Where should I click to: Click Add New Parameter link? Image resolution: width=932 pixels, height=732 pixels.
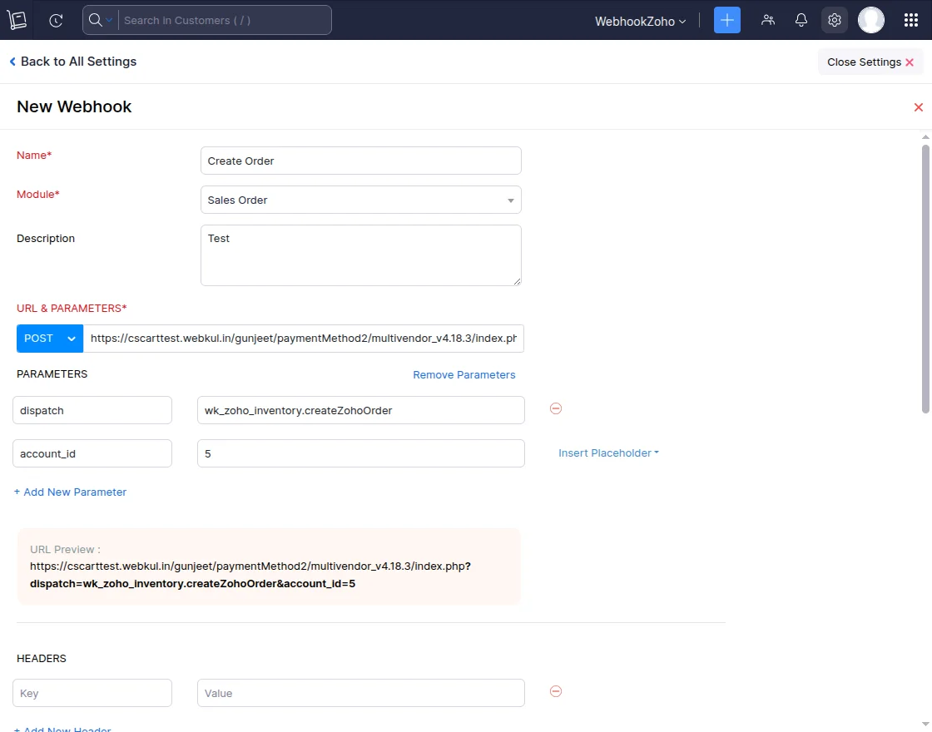(x=70, y=492)
